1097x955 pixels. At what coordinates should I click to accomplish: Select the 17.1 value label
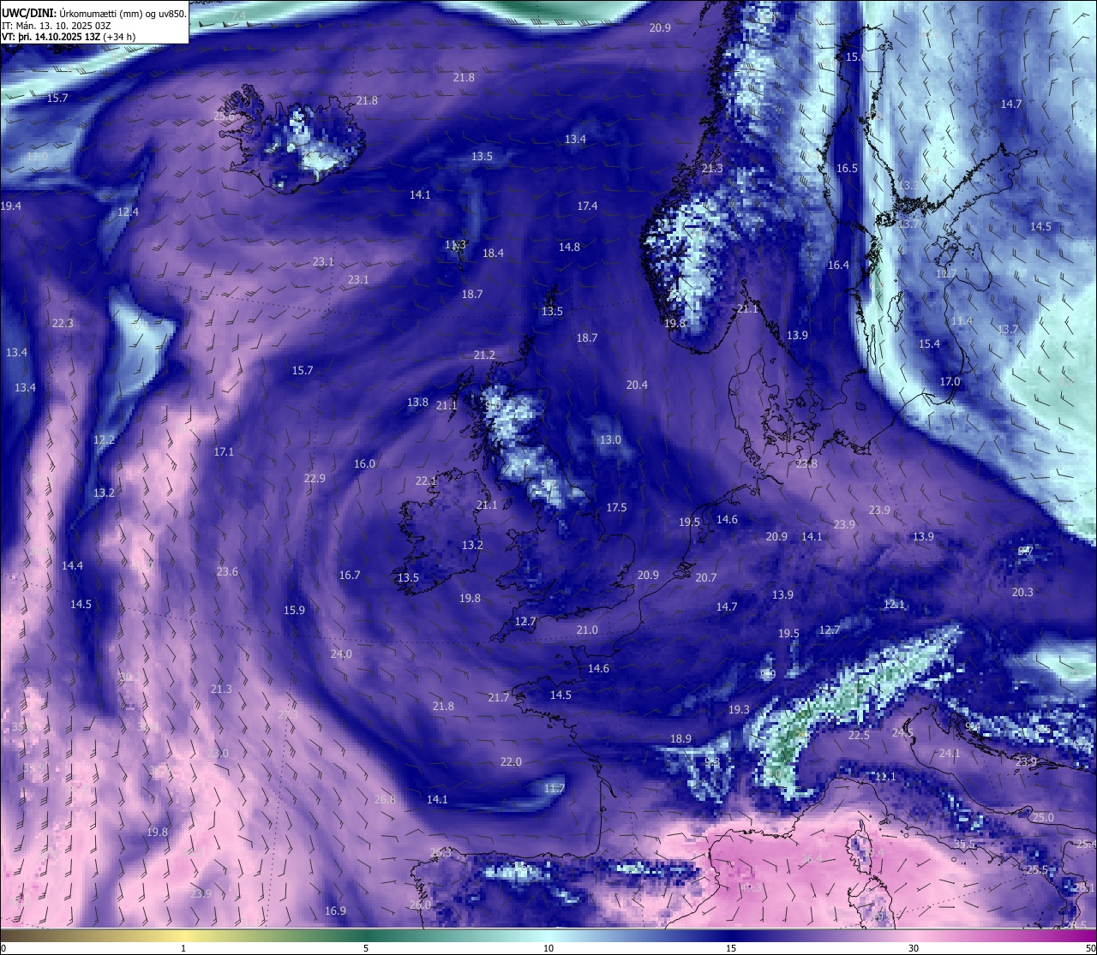pyautogui.click(x=224, y=451)
